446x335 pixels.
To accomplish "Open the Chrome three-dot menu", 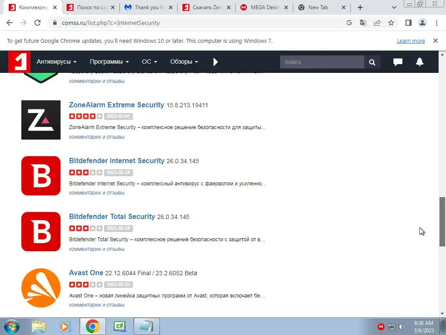I will (x=436, y=23).
